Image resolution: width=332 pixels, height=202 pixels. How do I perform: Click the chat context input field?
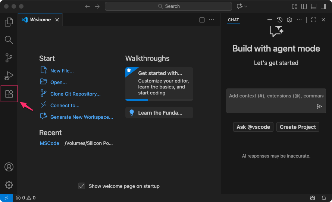270,96
